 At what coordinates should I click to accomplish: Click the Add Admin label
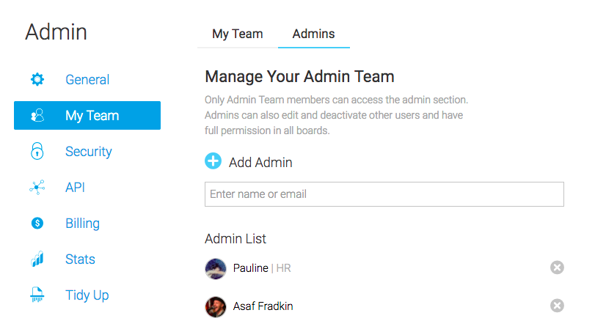pos(260,163)
